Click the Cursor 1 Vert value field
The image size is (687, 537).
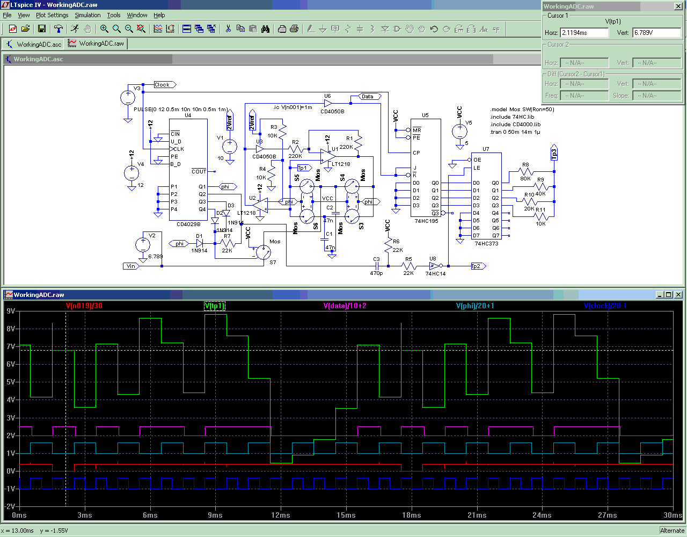(x=656, y=33)
